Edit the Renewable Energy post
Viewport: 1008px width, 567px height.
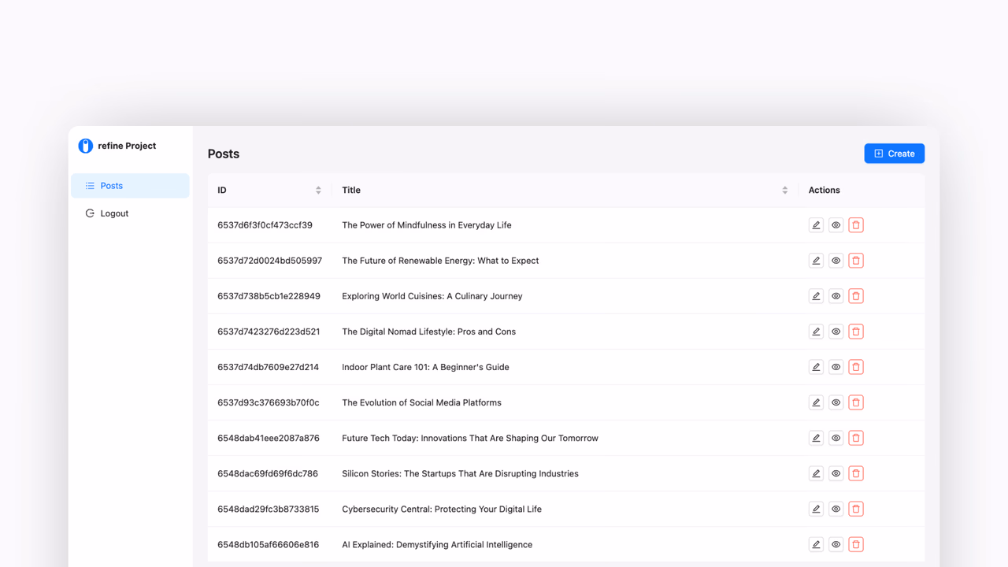click(x=816, y=261)
